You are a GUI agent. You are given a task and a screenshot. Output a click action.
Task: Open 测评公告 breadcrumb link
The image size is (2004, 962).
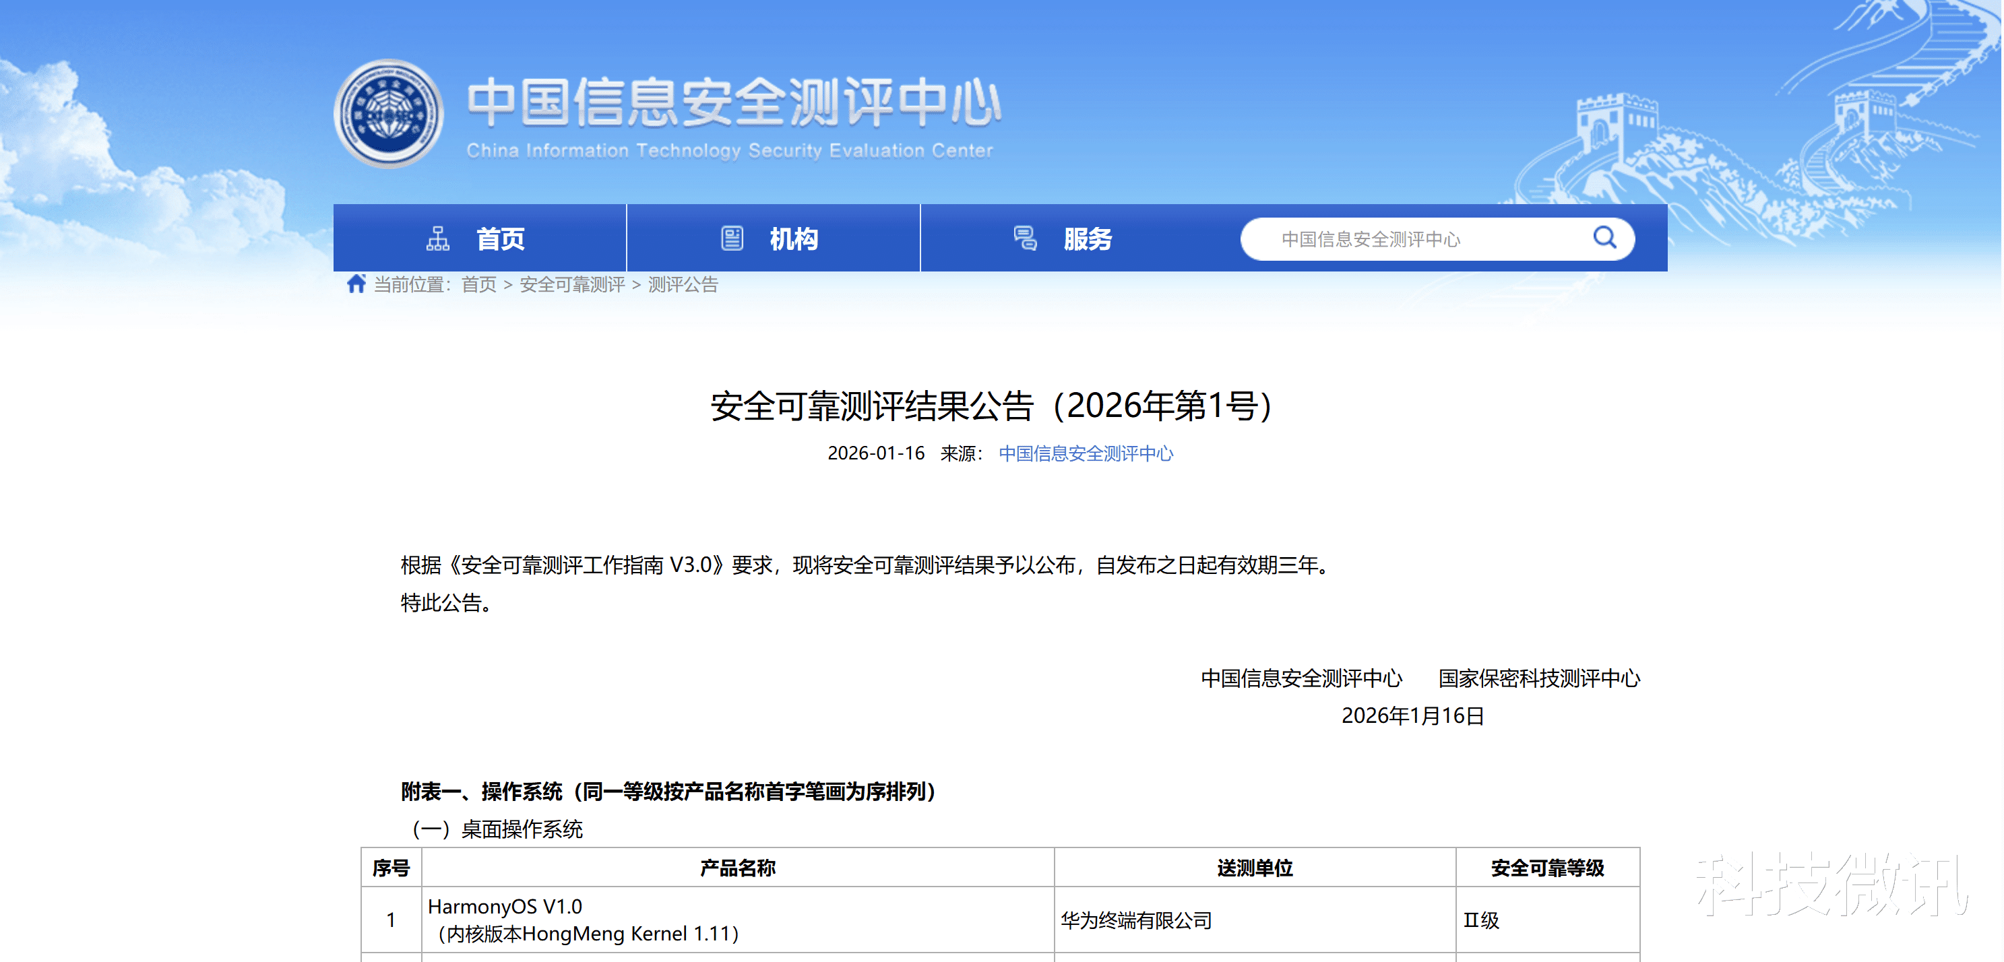pyautogui.click(x=683, y=285)
